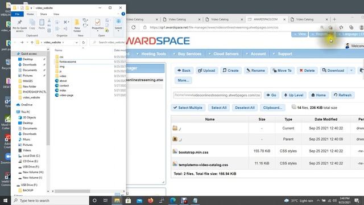
Task: Open the Support menu
Action: [x=283, y=54]
